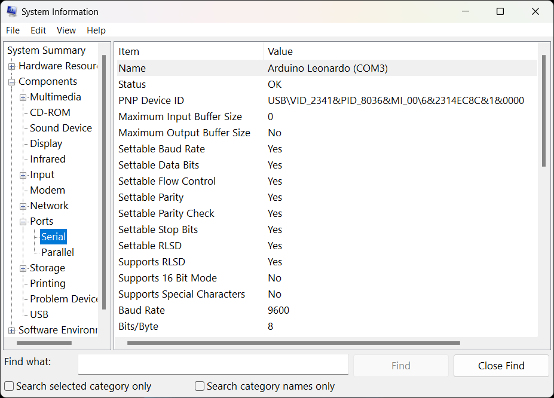
Task: Expand the Input node
Action: (x=23, y=175)
